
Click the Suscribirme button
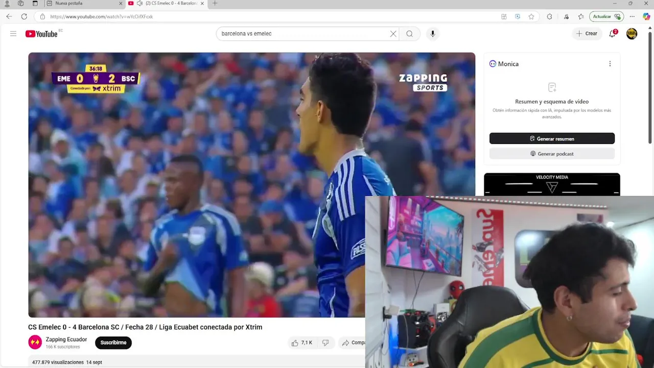pos(113,343)
